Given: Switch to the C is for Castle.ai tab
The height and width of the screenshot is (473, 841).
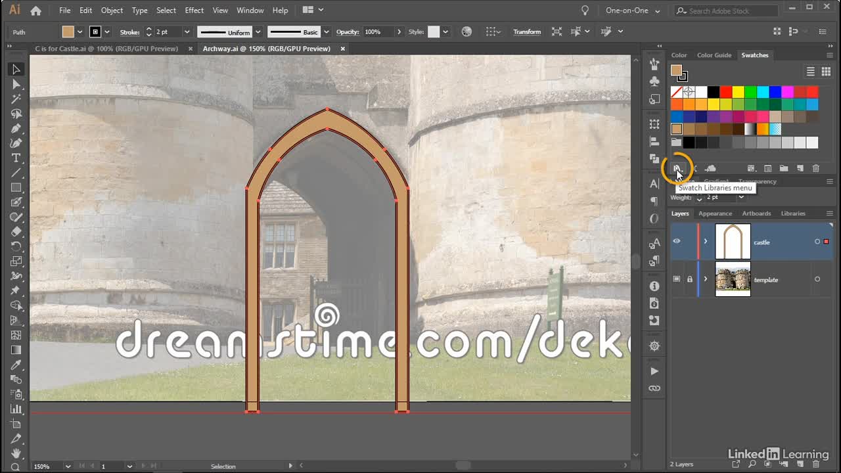Looking at the screenshot, I should [106, 49].
